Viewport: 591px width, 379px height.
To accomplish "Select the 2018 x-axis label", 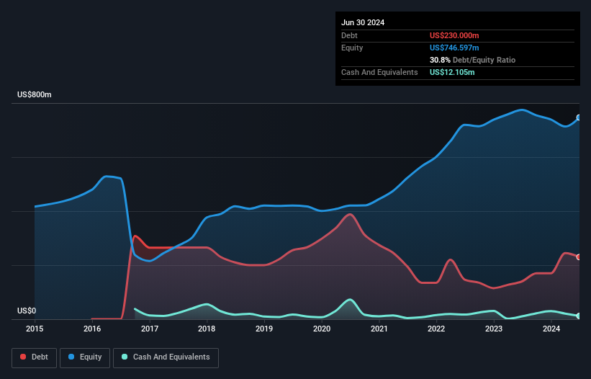I will 207,329.
